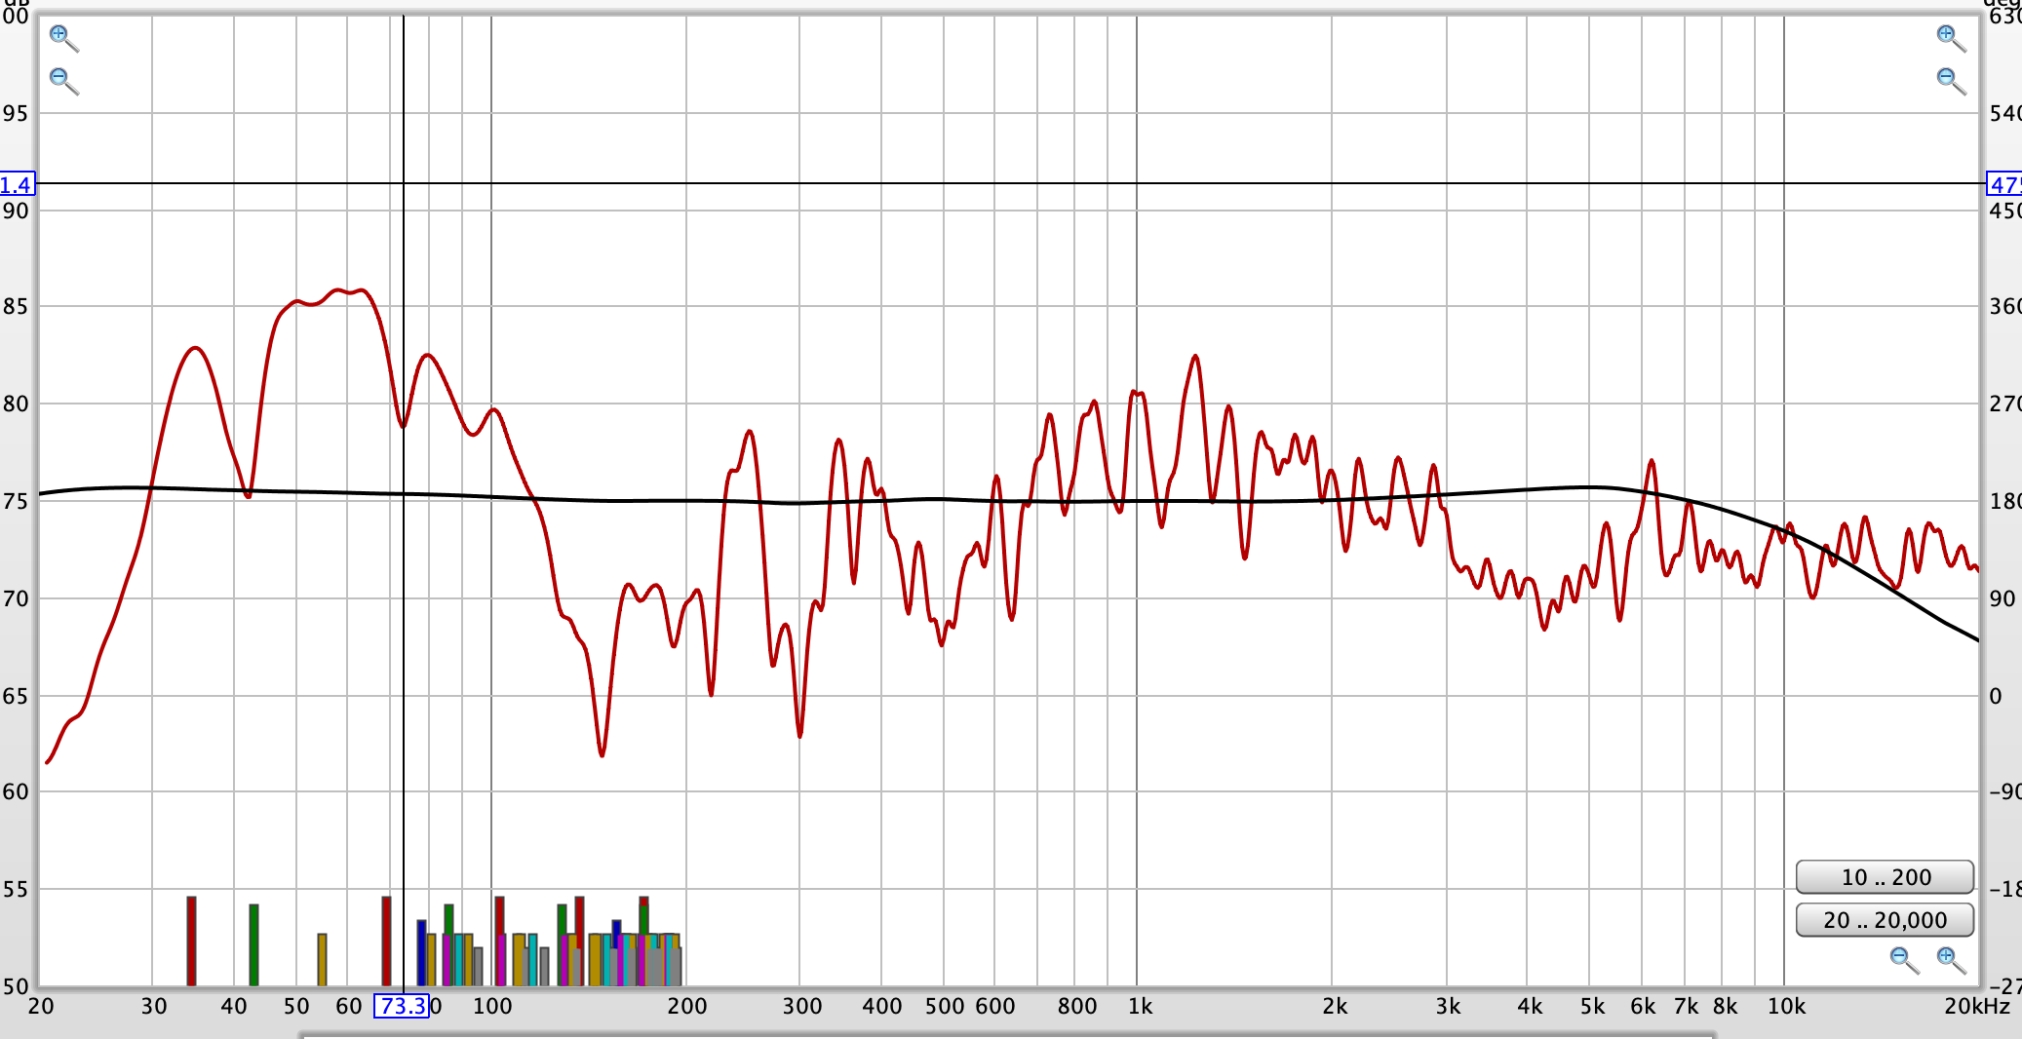
Task: Click the 1.4 left axis cursor value
Action: (x=17, y=184)
